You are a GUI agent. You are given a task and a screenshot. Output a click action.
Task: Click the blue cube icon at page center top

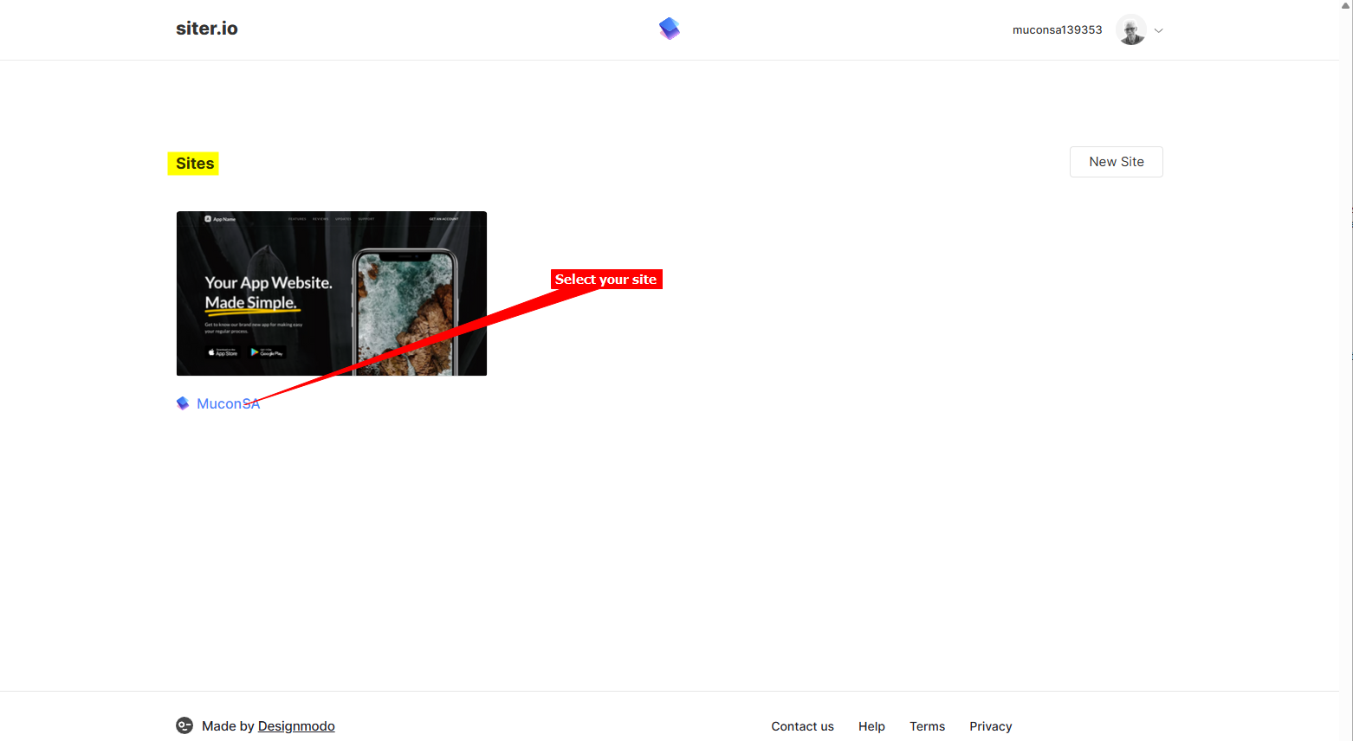[669, 28]
